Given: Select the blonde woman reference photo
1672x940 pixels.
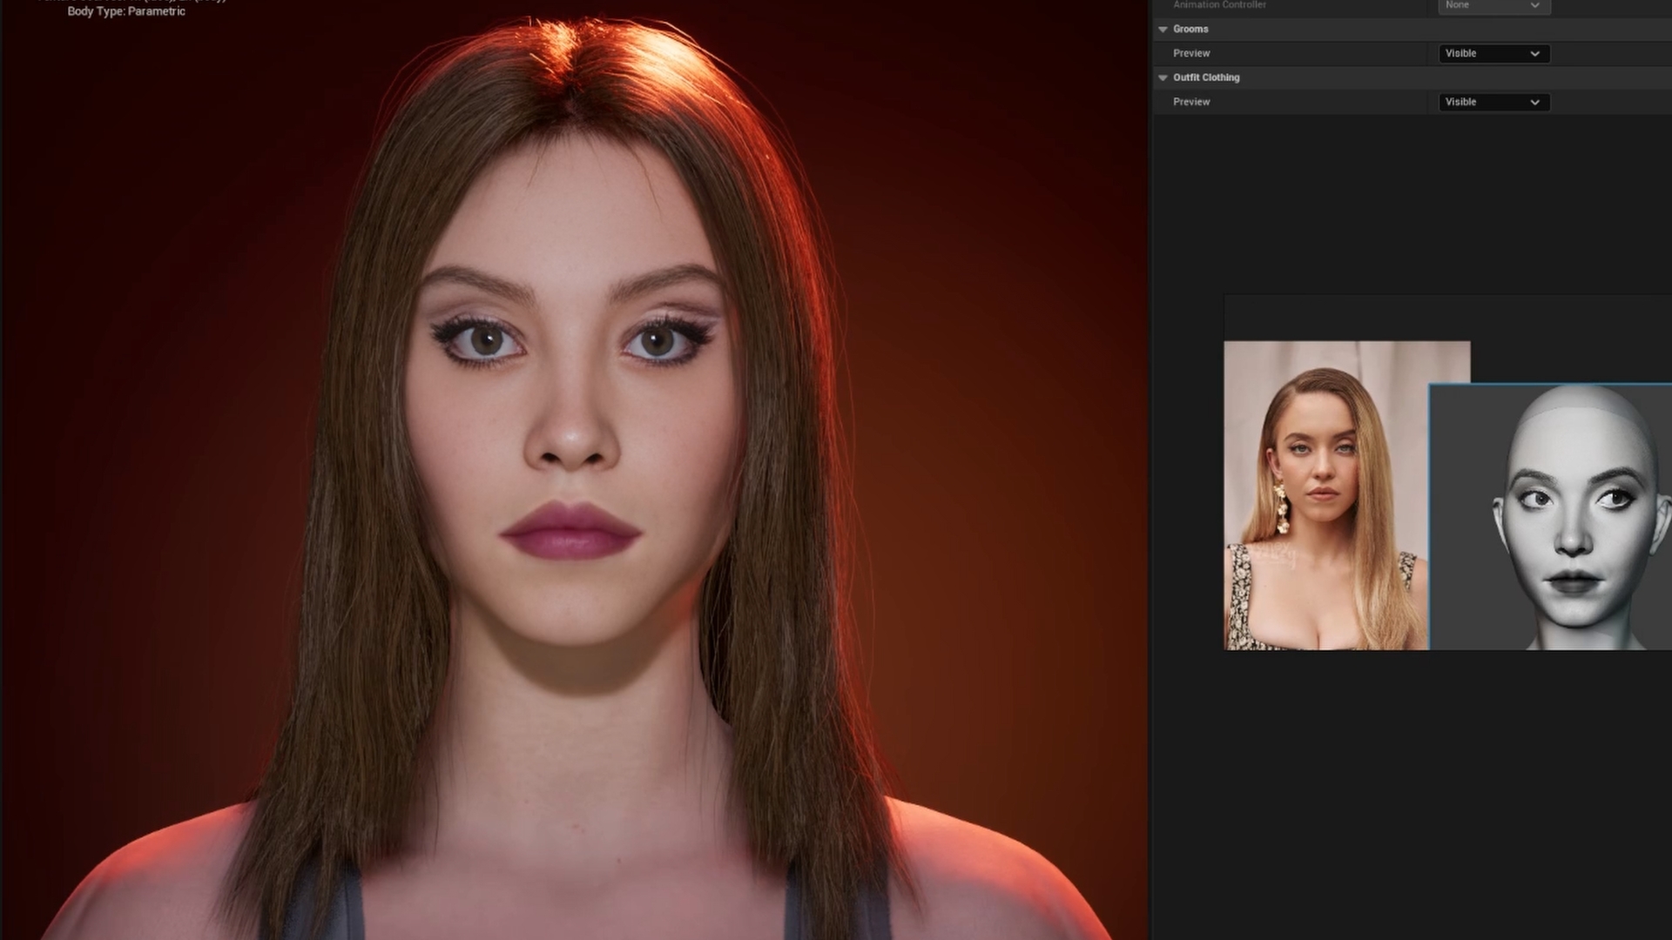Looking at the screenshot, I should [1324, 496].
